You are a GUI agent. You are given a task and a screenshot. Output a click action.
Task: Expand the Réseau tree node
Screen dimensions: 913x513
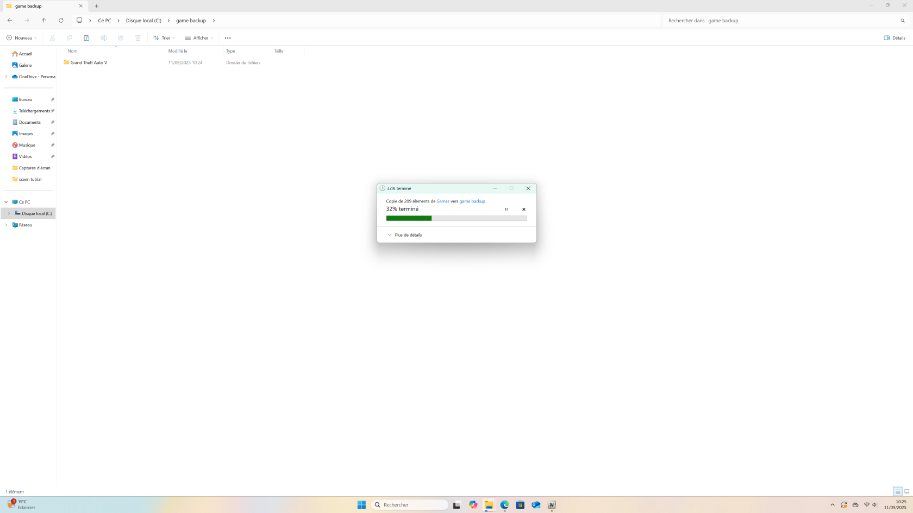click(6, 225)
